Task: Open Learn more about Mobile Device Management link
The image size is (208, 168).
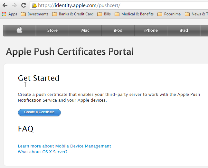Action: pyautogui.click(x=64, y=146)
